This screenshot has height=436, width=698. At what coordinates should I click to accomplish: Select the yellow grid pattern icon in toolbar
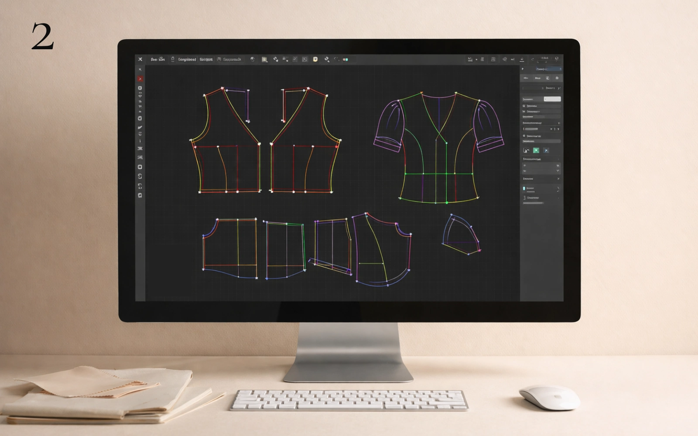(x=264, y=59)
